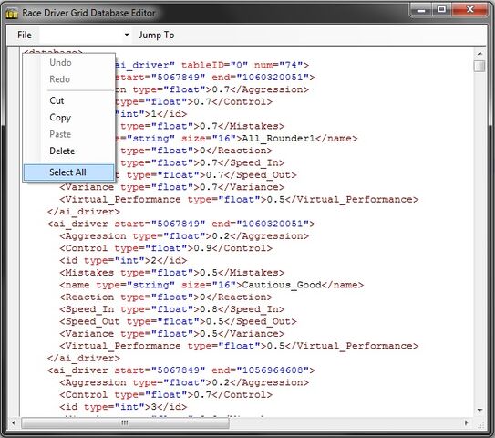Click the Jump To button
The height and width of the screenshot is (438, 495).
click(157, 35)
